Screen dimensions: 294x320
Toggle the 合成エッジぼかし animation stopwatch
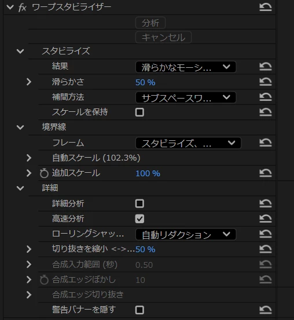[44, 280]
